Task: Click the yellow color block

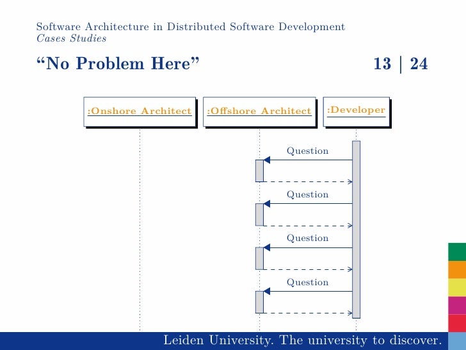Action: (x=457, y=287)
